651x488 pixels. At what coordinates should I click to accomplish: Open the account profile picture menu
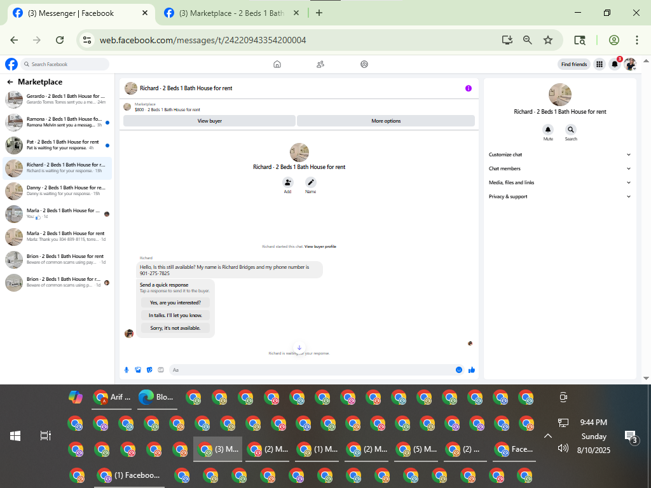(x=630, y=64)
